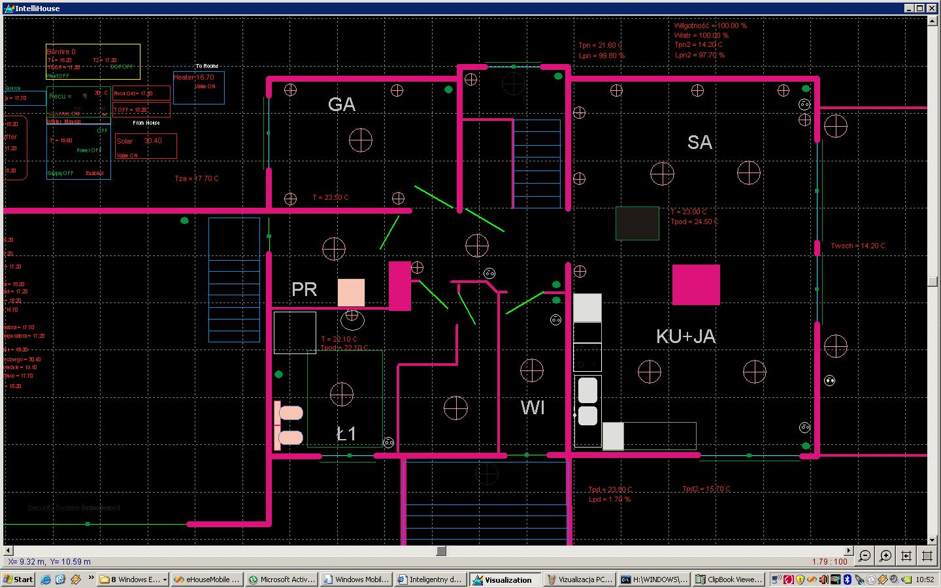The image size is (941, 588).
Task: Toggle the Solar Valve ON status
Action: click(x=127, y=155)
